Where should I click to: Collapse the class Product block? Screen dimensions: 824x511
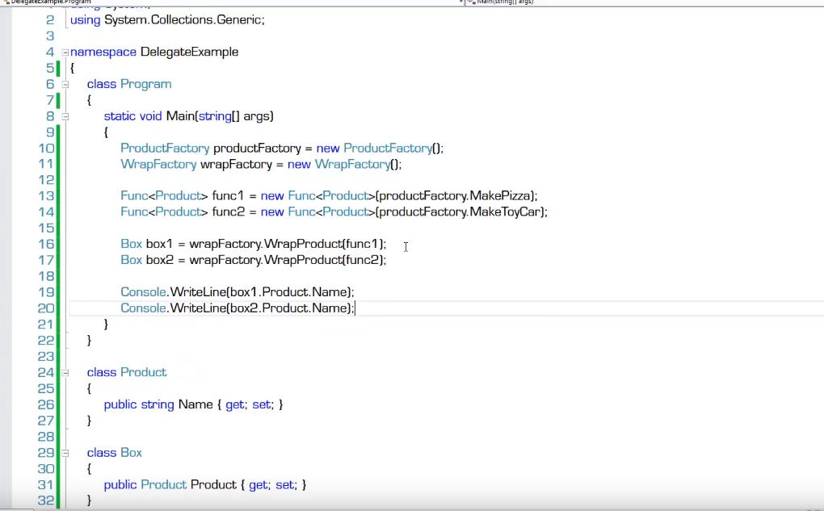point(65,372)
